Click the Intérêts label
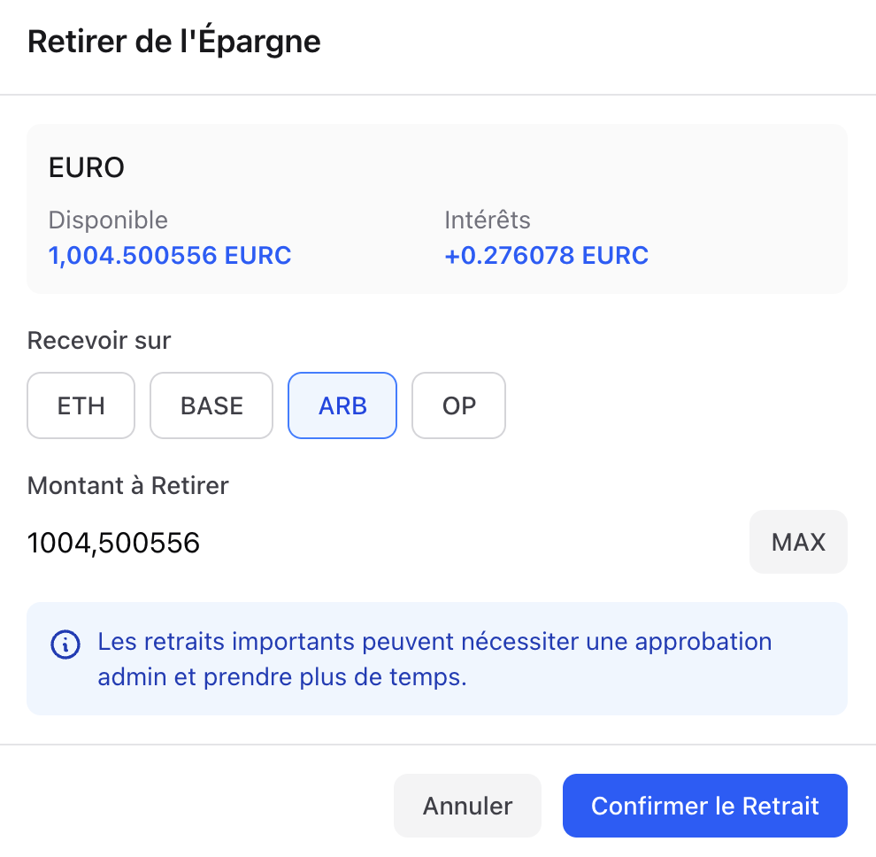The image size is (876, 857). click(488, 220)
